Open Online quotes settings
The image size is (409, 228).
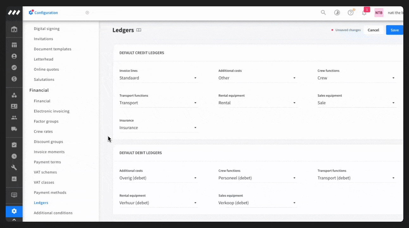click(46, 69)
